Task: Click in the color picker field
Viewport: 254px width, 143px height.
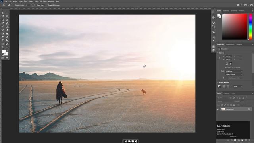Action: pos(235,27)
